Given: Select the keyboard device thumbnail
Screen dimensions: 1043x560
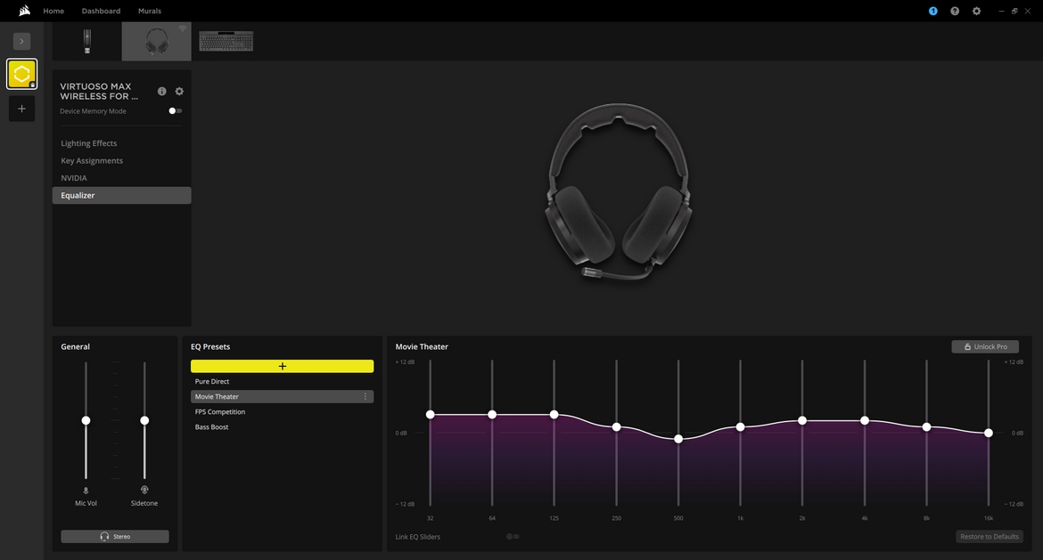Looking at the screenshot, I should (x=226, y=41).
